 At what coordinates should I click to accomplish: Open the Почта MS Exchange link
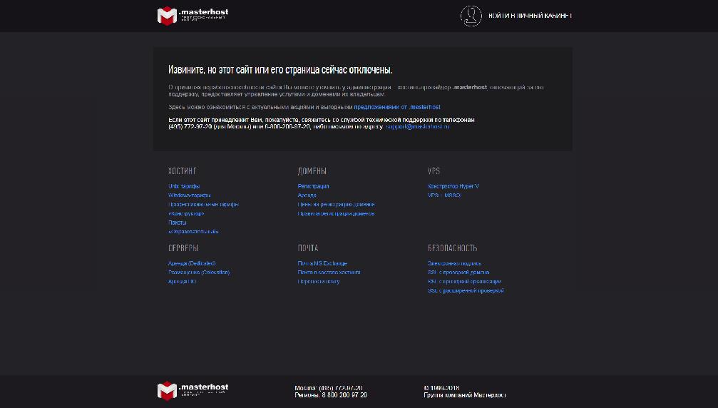pyautogui.click(x=322, y=263)
